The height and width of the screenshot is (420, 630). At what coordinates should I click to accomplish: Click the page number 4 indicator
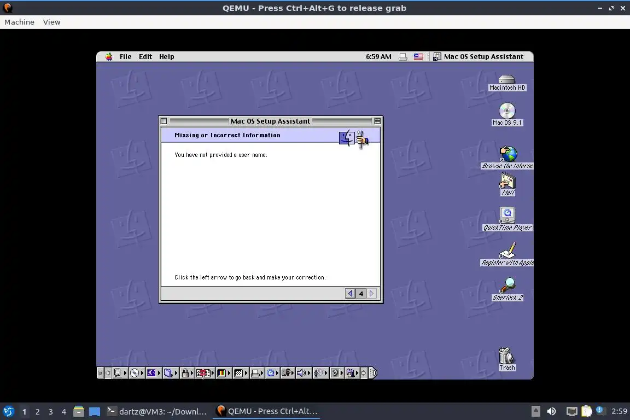point(361,293)
